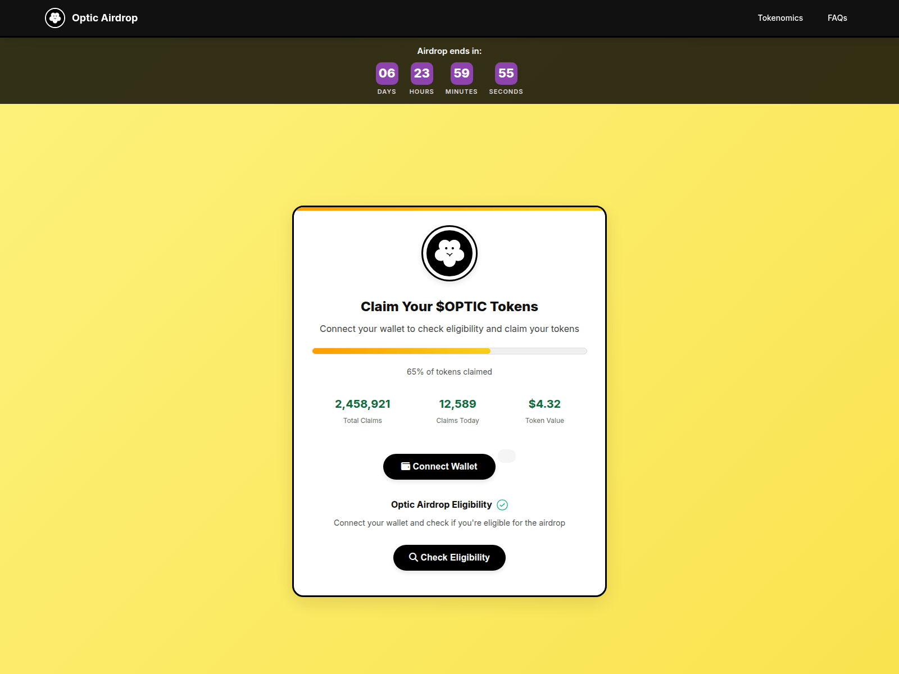This screenshot has height=674, width=899.
Task: Click the 06 DAYS countdown tile
Action: (387, 73)
